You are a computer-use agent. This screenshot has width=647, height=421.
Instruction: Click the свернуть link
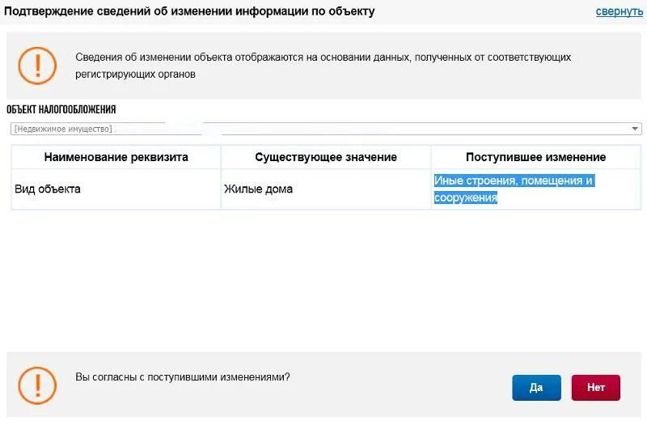tap(619, 11)
